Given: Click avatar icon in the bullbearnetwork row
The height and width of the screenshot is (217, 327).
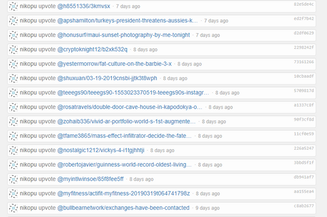Looking at the screenshot, I should 13,208.
